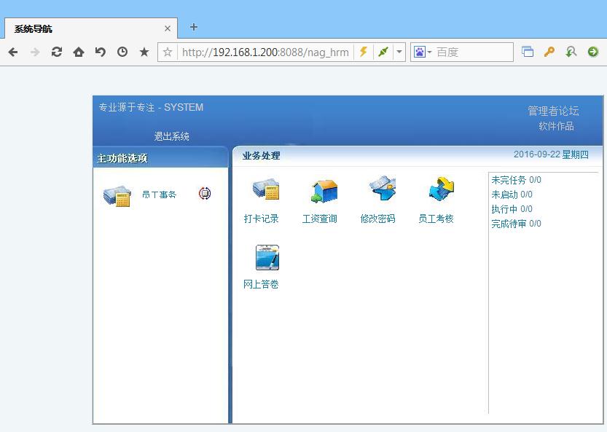The height and width of the screenshot is (432, 607).
Task: Click into the 百度 search field
Action: pyautogui.click(x=472, y=52)
